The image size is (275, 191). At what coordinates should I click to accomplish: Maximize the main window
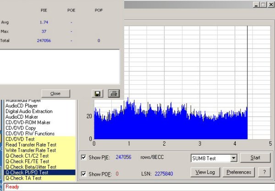264,5
